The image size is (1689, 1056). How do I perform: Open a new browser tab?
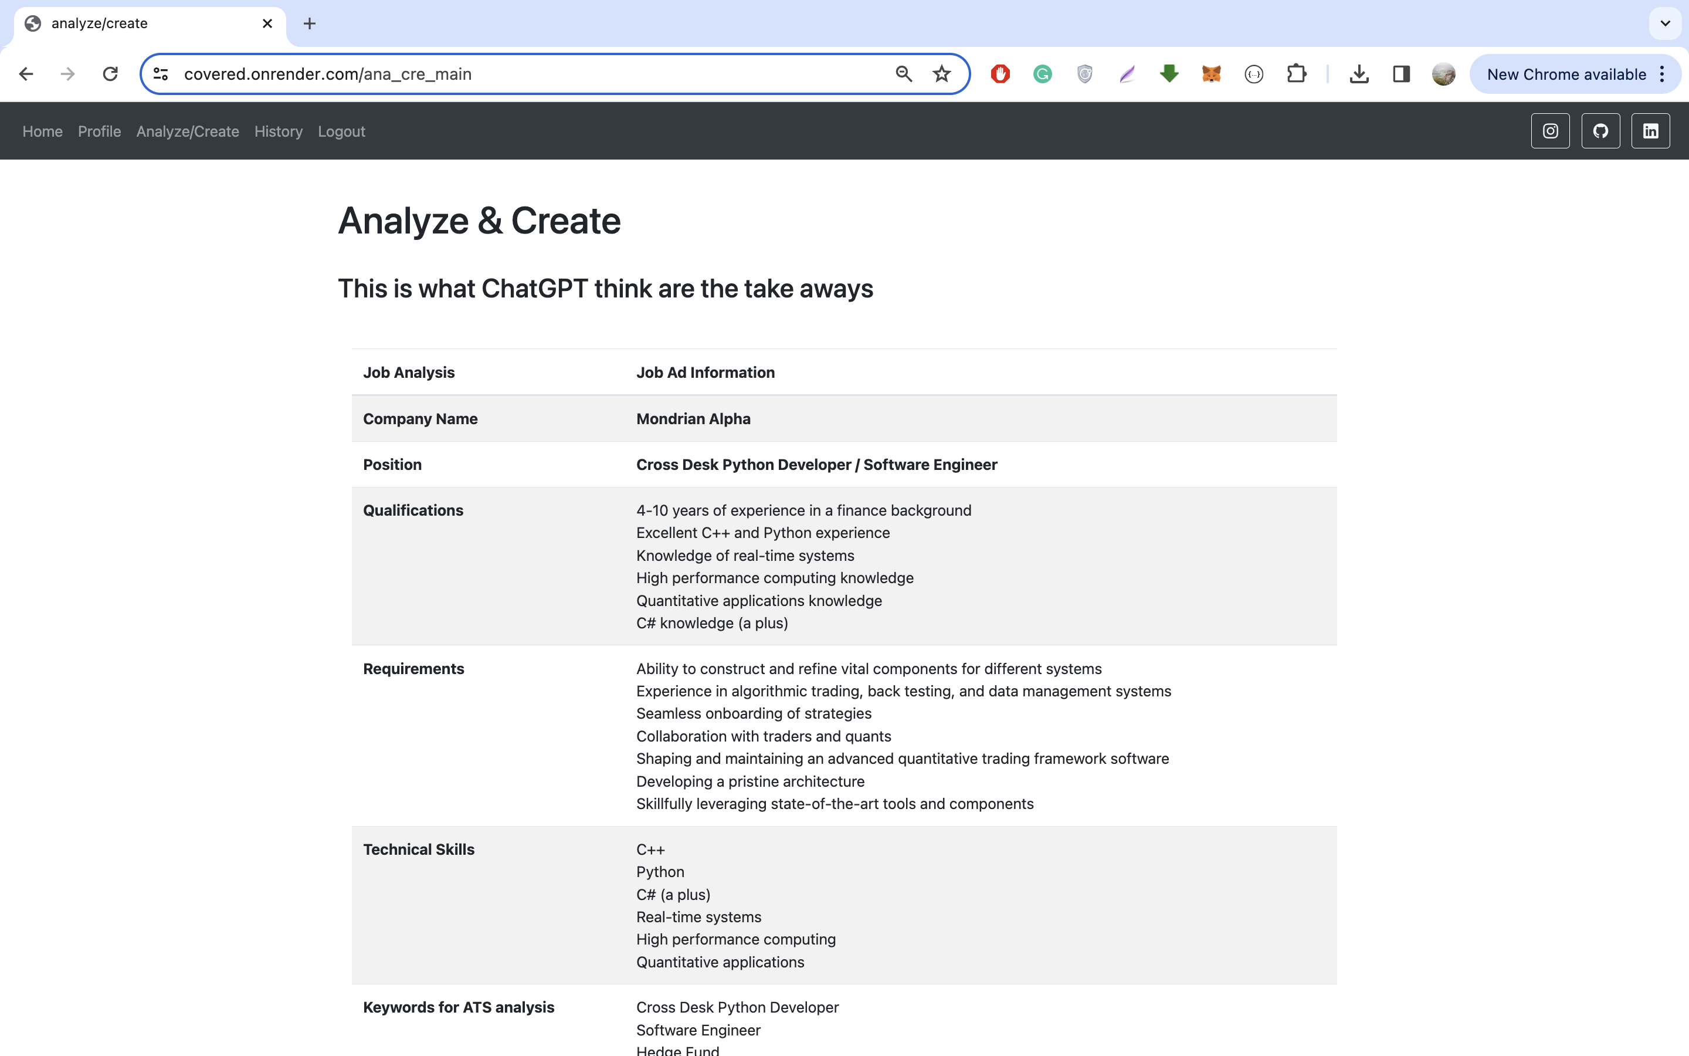[x=309, y=23]
